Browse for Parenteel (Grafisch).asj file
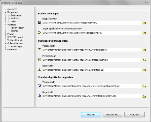Image resolution: width=151 pixels, height=122 pixels. click(144, 96)
